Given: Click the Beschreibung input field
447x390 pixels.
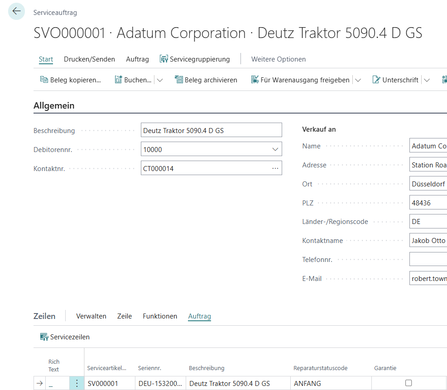Looking at the screenshot, I should pyautogui.click(x=211, y=130).
